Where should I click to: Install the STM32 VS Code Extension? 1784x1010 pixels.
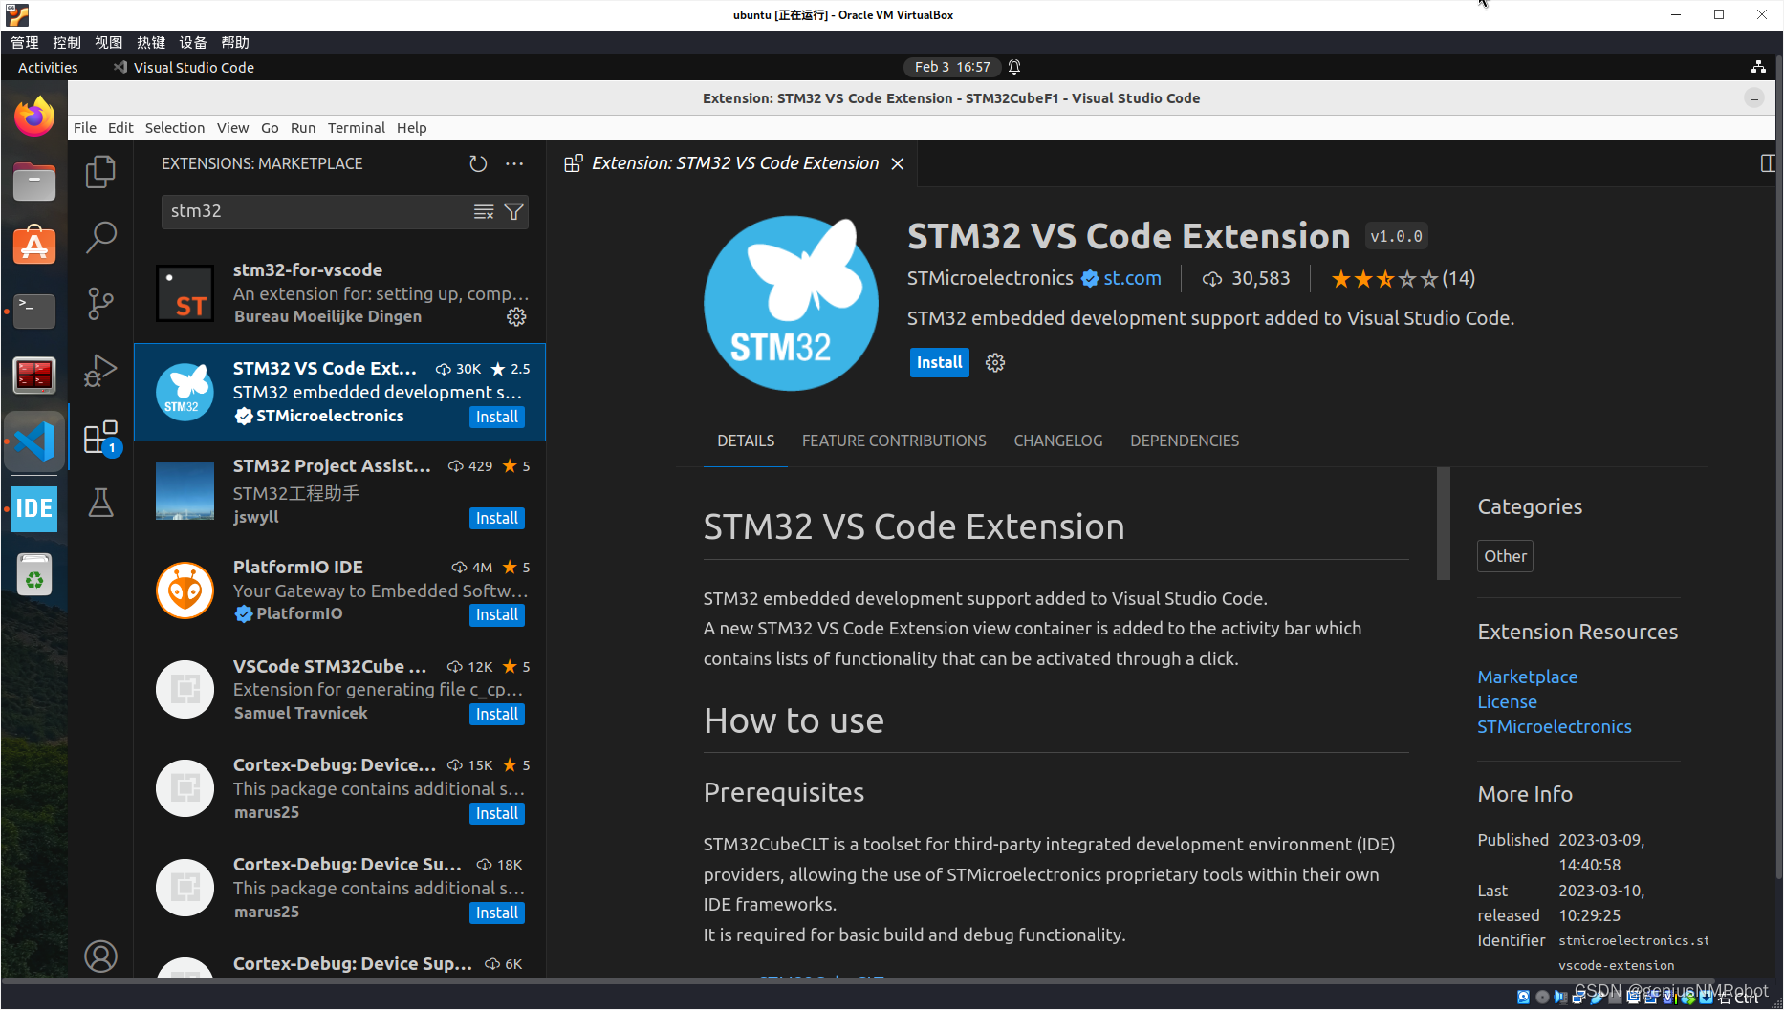click(938, 362)
